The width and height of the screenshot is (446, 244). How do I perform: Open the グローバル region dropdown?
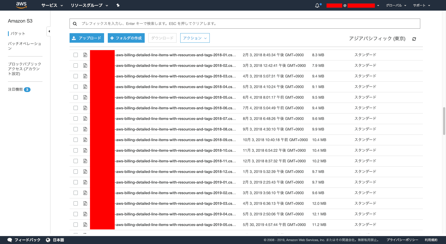[396, 5]
